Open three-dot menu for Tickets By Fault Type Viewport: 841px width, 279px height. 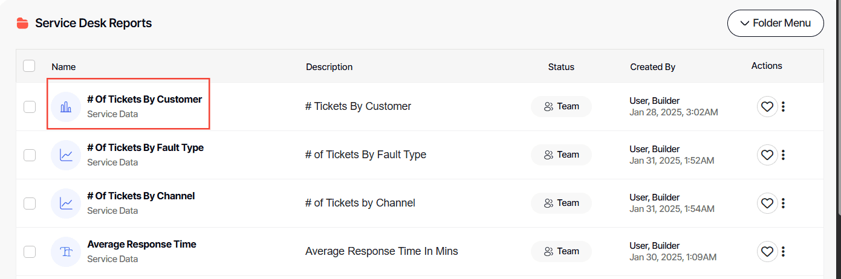click(784, 155)
